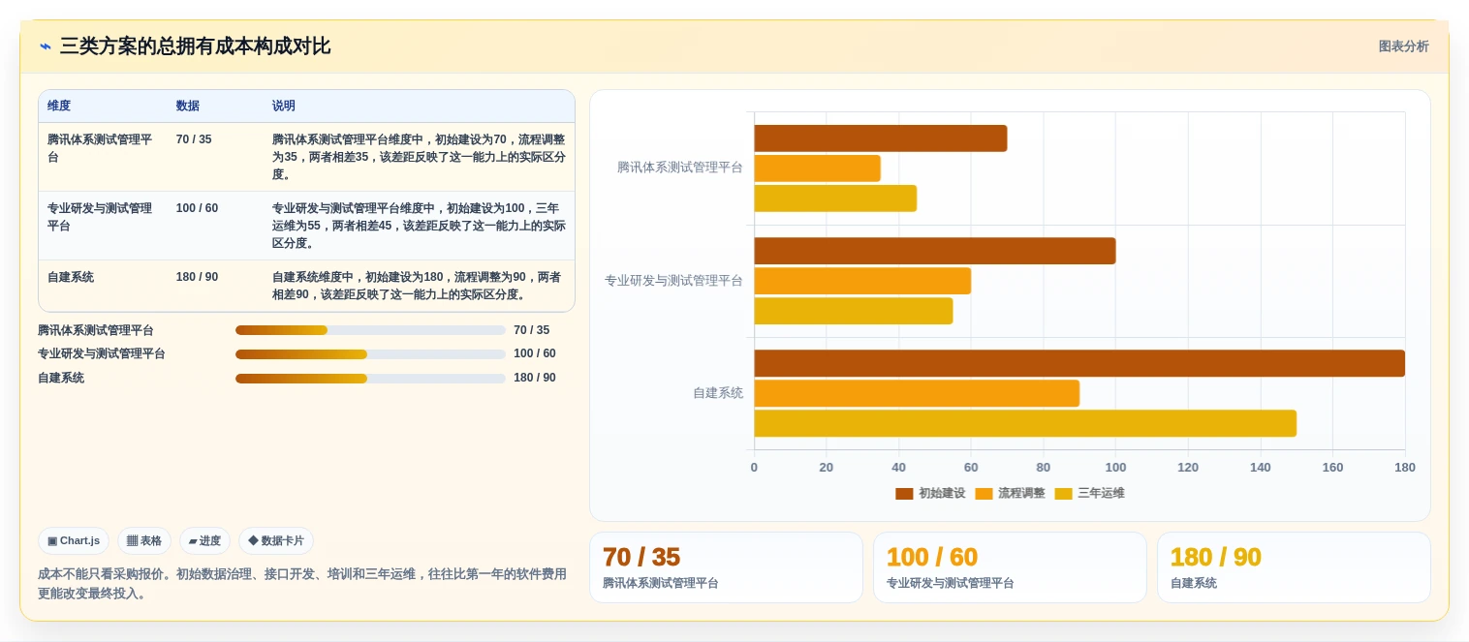Click 三年运维 bar for 自建系统
Screen dimensions: 1469x642
pos(1025,423)
